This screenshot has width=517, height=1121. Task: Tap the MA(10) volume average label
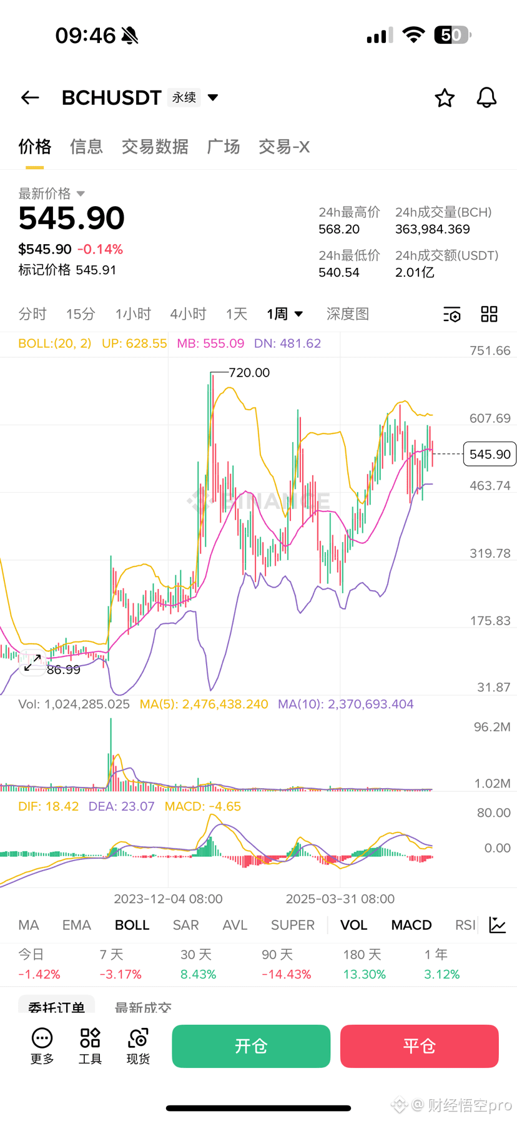pos(346,704)
